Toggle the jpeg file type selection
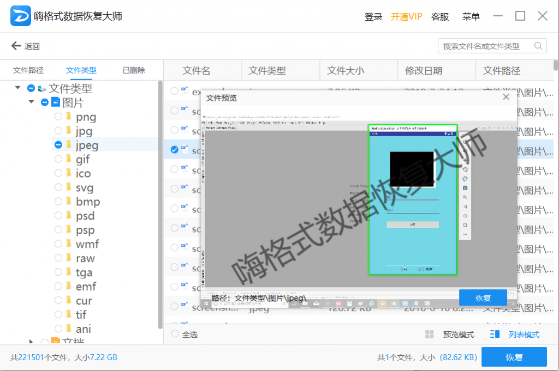This screenshot has width=559, height=371. point(58,145)
